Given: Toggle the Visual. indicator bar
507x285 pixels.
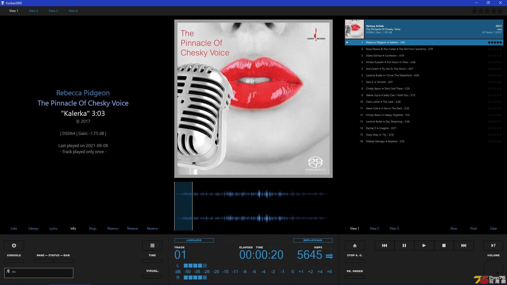Looking at the screenshot, I should click(152, 277).
